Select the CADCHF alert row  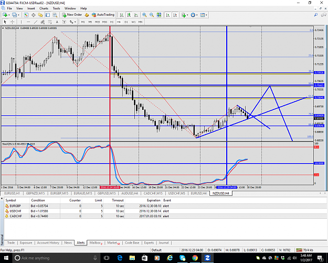[165, 216]
